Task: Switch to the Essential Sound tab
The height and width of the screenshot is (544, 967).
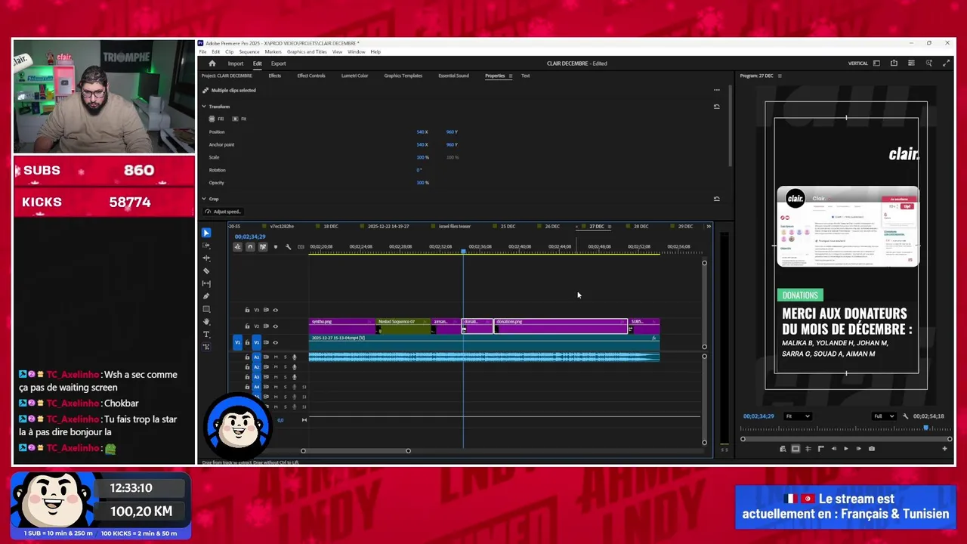Action: (x=453, y=76)
